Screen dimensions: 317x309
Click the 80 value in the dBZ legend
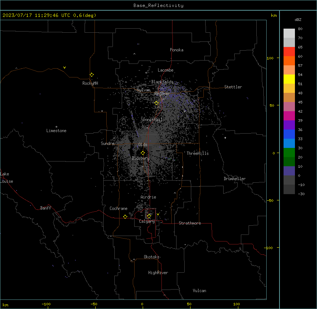tap(300, 29)
